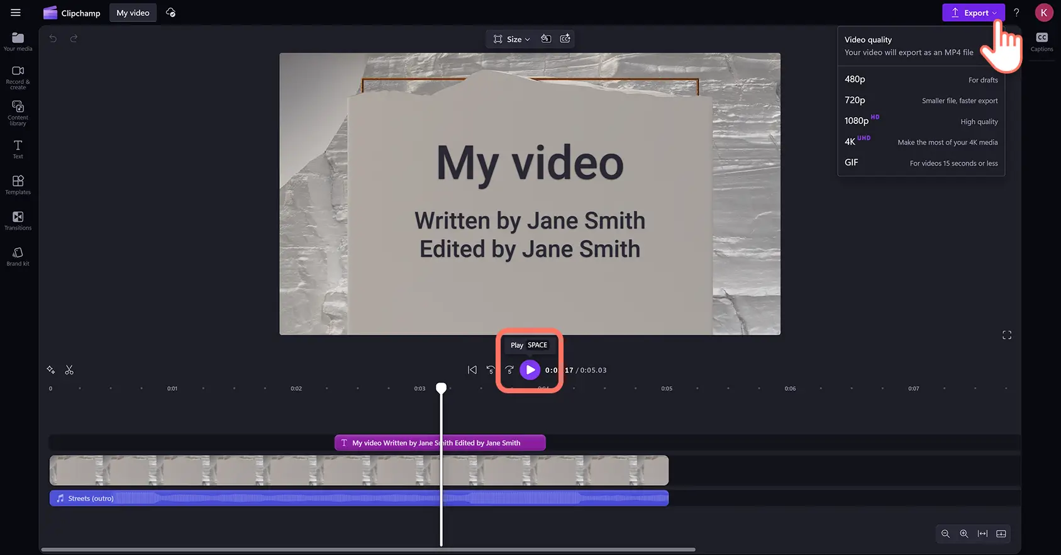Select the Text tool in sidebar

[18, 149]
